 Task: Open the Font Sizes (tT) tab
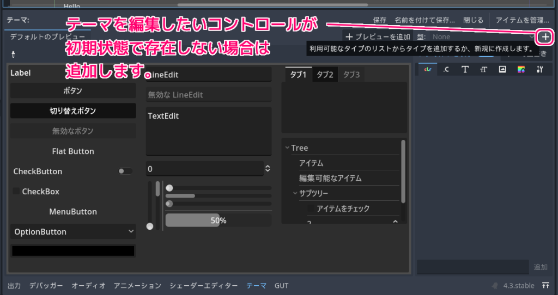pos(483,69)
